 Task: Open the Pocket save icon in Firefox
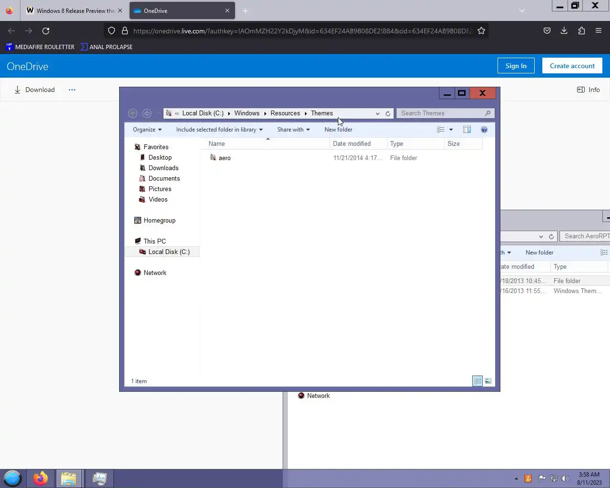pyautogui.click(x=547, y=30)
